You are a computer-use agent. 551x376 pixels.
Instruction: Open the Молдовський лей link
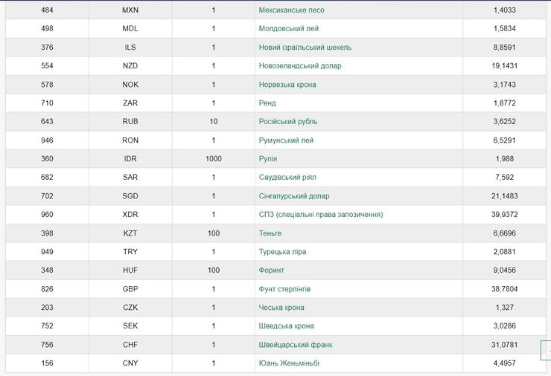[x=290, y=29]
